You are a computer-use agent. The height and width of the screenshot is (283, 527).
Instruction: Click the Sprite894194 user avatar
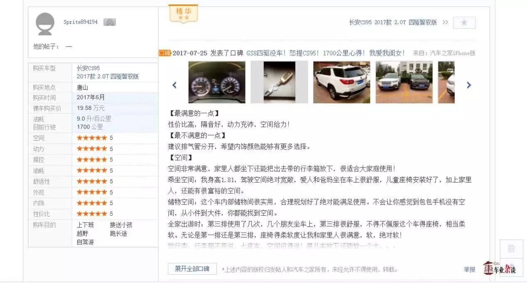click(45, 24)
